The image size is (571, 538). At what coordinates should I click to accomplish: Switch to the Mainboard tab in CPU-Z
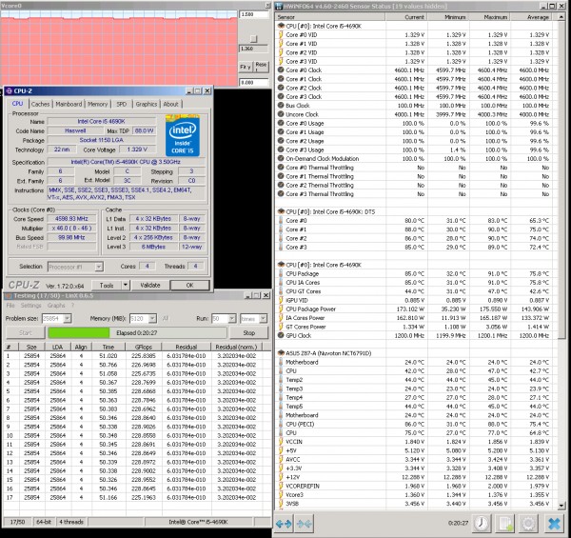click(69, 104)
